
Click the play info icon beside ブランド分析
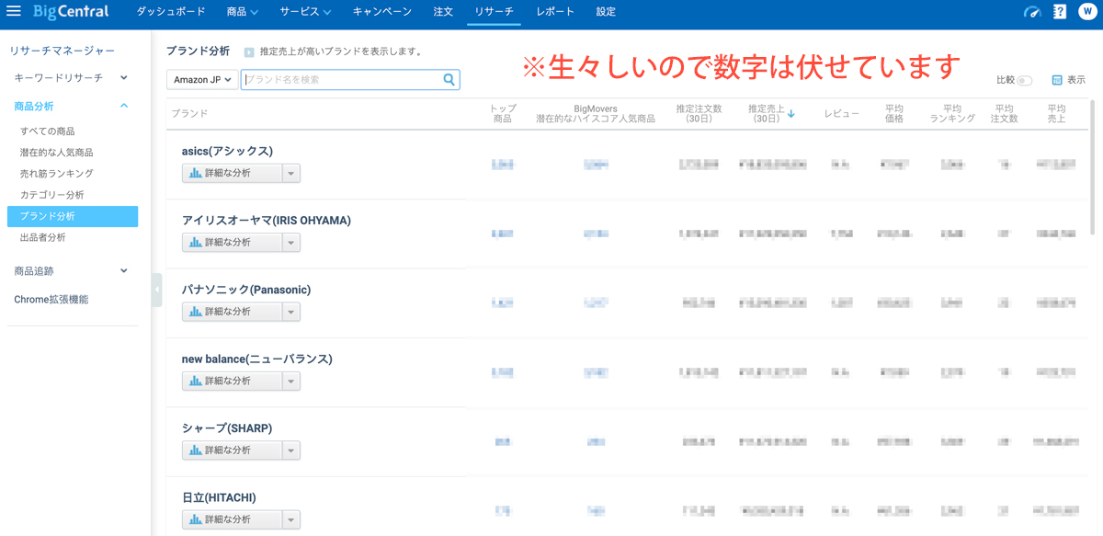pyautogui.click(x=249, y=52)
